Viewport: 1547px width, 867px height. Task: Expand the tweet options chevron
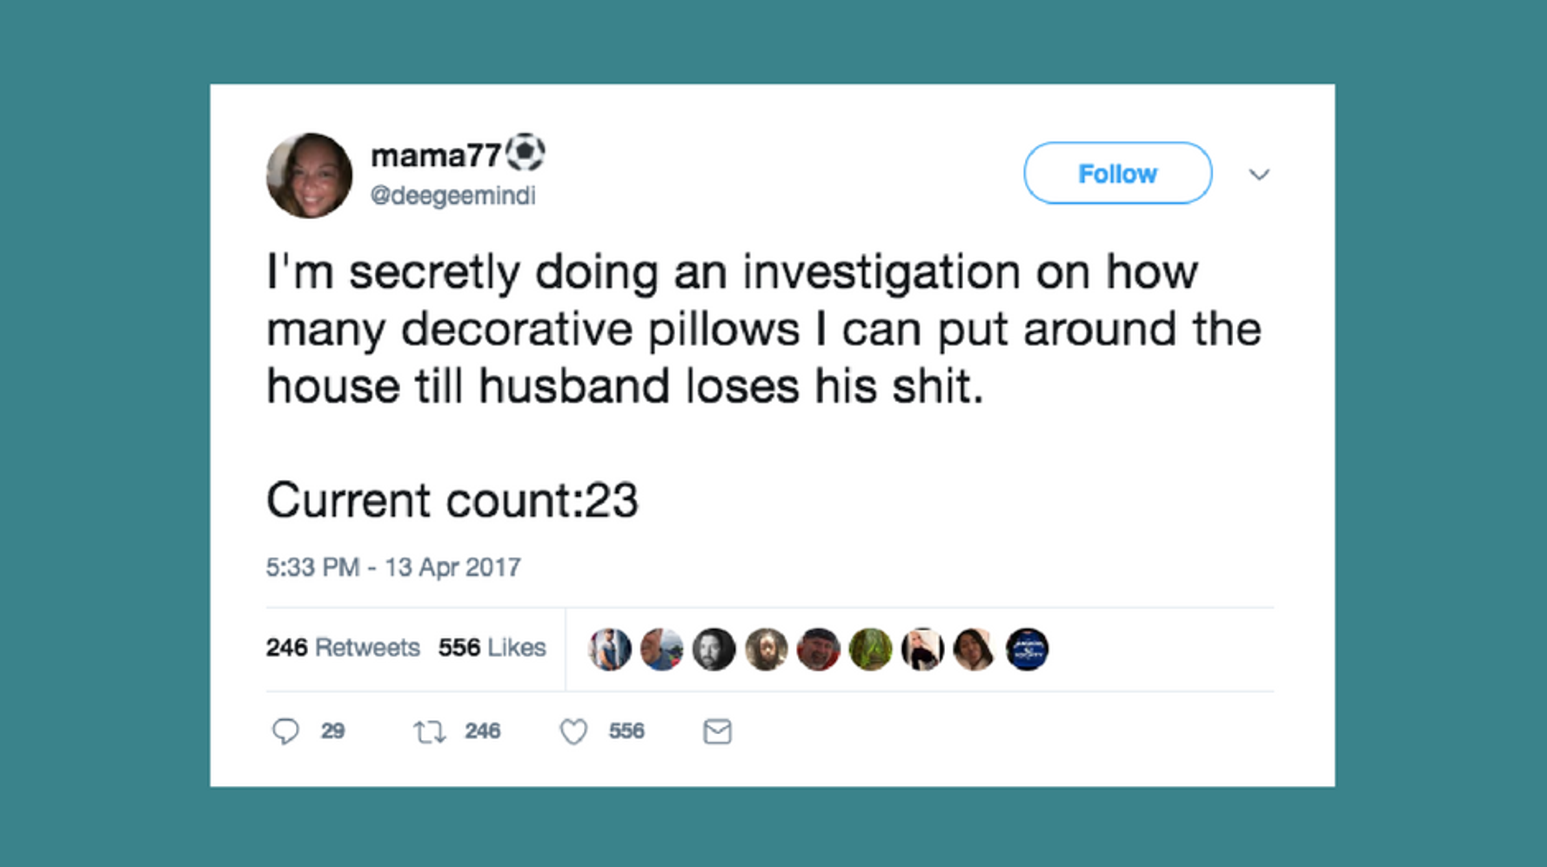(x=1259, y=174)
